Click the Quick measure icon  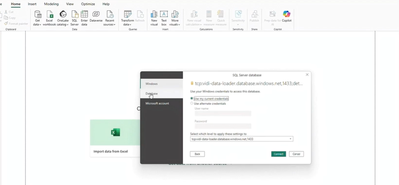click(x=220, y=14)
